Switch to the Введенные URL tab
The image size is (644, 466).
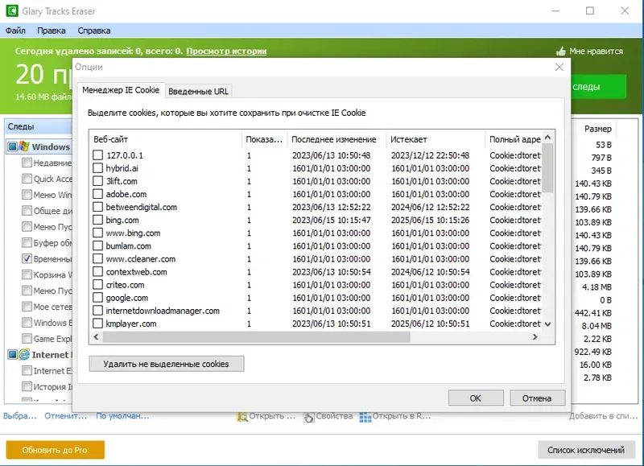pyautogui.click(x=198, y=91)
